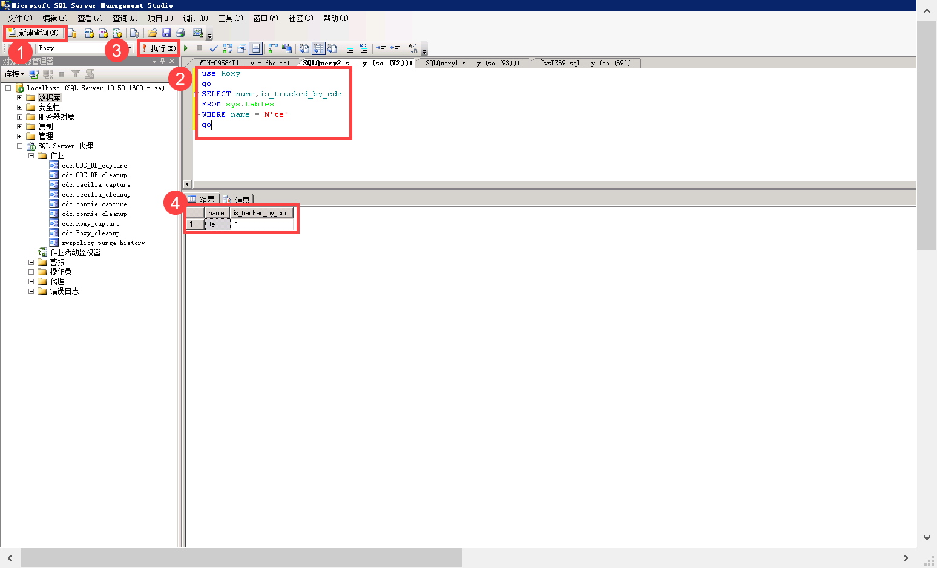Click the 执行(X) button
The image size is (937, 568).
click(x=158, y=48)
